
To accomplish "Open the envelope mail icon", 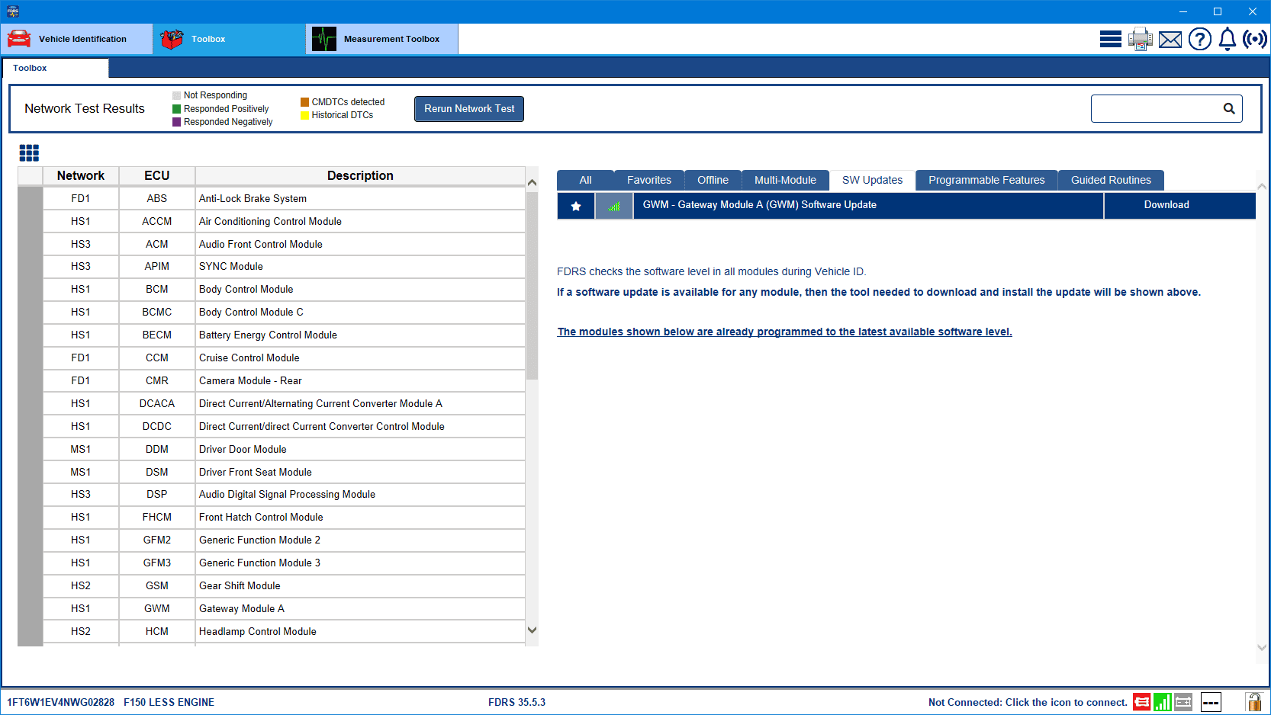I will 1170,40.
